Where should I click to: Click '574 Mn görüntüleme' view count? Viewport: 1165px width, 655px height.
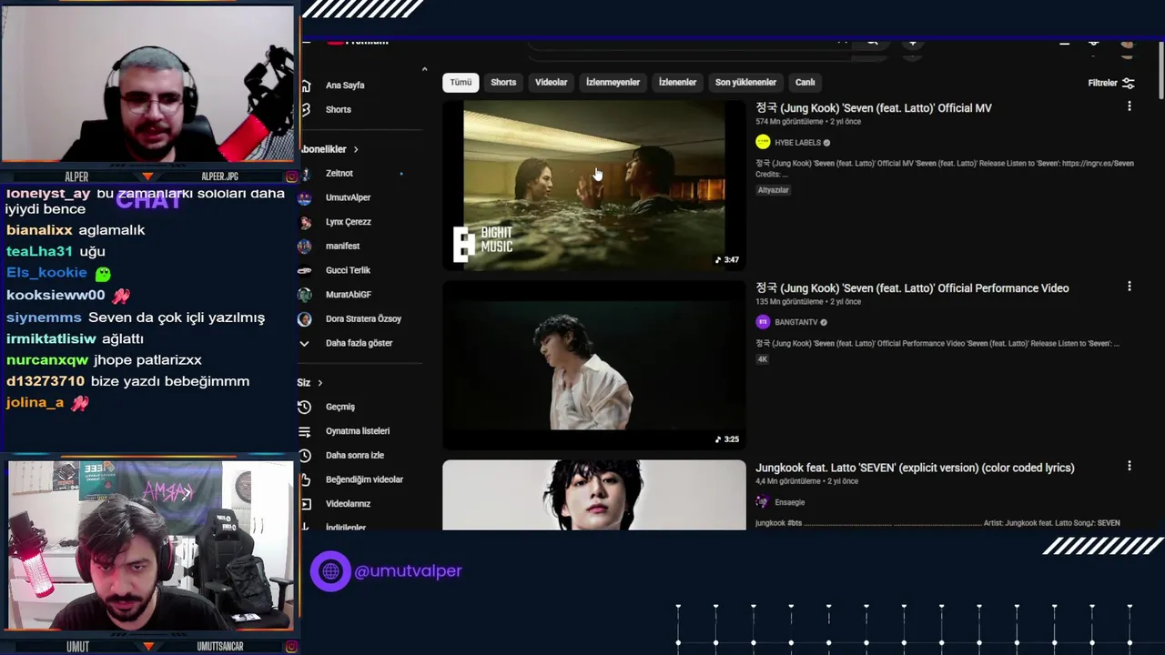pyautogui.click(x=789, y=122)
